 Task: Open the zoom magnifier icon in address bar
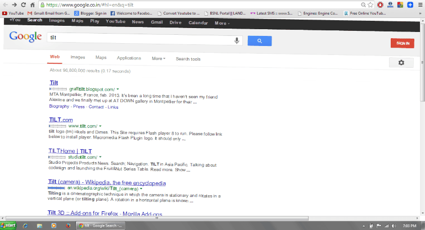pyautogui.click(x=363, y=5)
